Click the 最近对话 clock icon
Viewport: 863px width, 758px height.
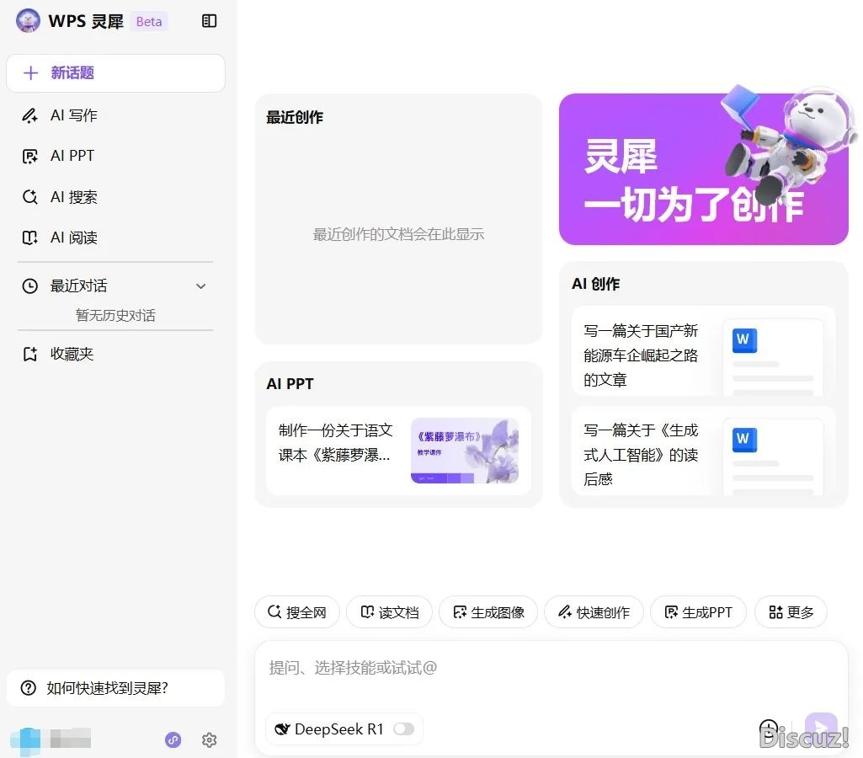pos(29,286)
